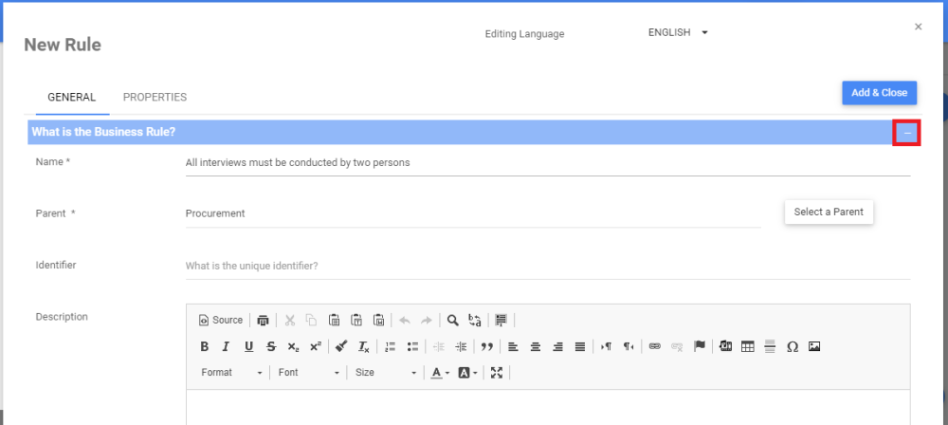The image size is (948, 425).
Task: Insert a table
Action: tap(748, 347)
